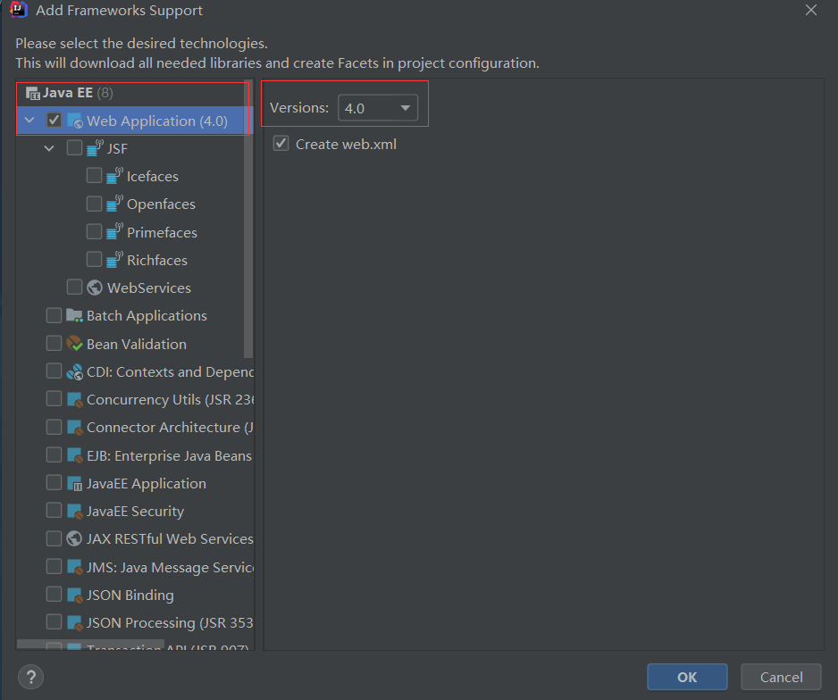Click the framework list horizontal scrollbar
The height and width of the screenshot is (700, 838).
coord(89,644)
